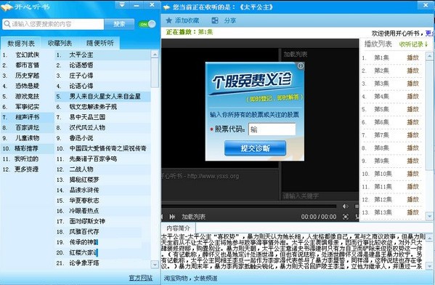Select category 历史穿越
This screenshot has height=285, width=435.
28,76
